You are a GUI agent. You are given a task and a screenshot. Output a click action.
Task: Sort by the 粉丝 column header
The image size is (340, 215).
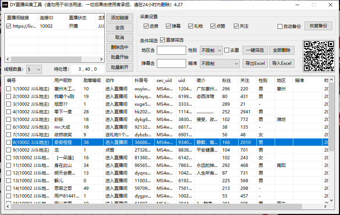pos(226,81)
